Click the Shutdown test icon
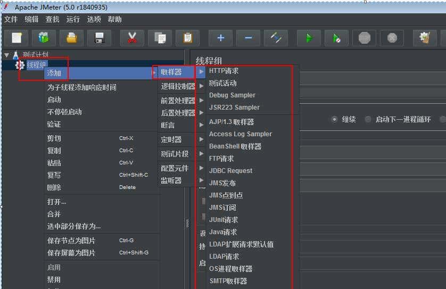The height and width of the screenshot is (289, 446). pos(392,38)
